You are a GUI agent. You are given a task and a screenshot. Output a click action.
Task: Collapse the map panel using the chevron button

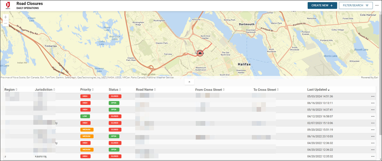coord(189,82)
